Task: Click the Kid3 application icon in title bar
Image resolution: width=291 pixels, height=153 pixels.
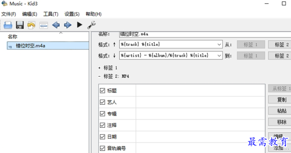Action: [x=4, y=4]
